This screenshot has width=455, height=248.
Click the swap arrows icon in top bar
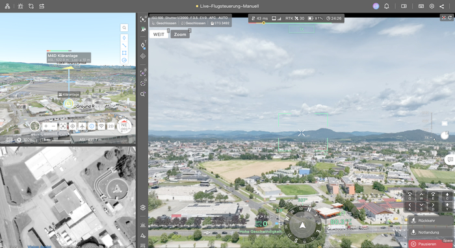[x=42, y=6]
